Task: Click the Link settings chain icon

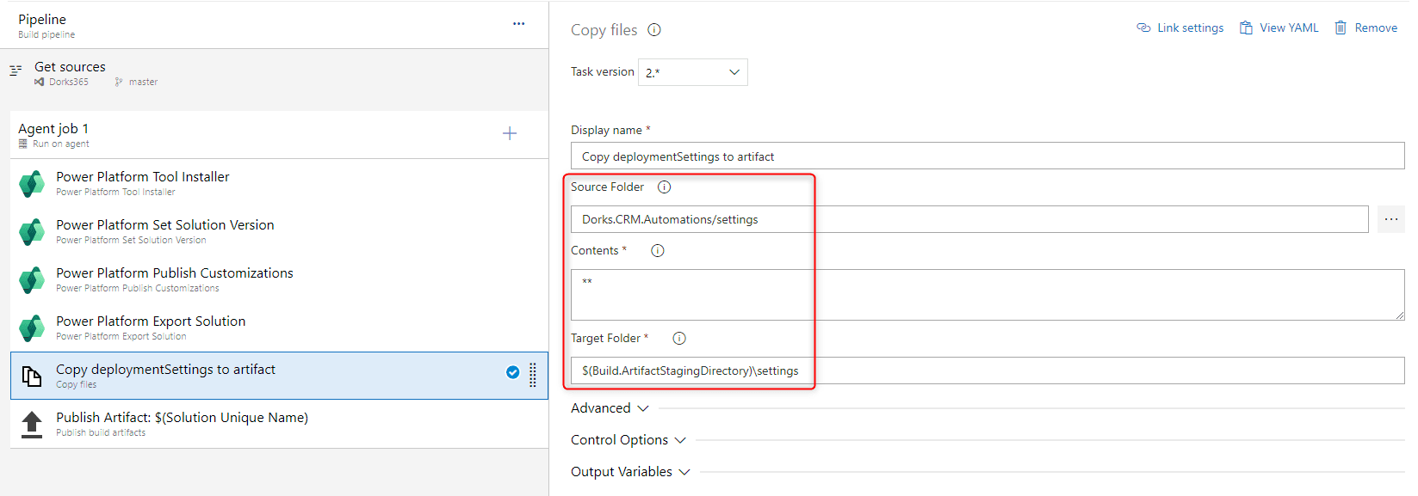Action: [x=1143, y=28]
